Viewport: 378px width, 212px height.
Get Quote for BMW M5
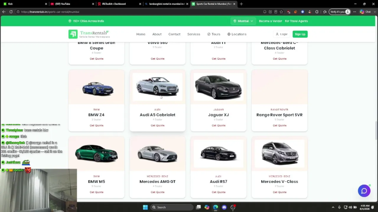pyautogui.click(x=97, y=192)
